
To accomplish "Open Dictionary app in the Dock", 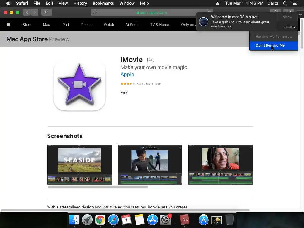I will pyautogui.click(x=185, y=220).
